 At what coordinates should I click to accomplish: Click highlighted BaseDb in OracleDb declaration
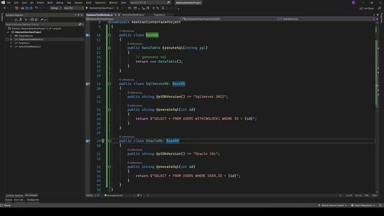click(173, 141)
